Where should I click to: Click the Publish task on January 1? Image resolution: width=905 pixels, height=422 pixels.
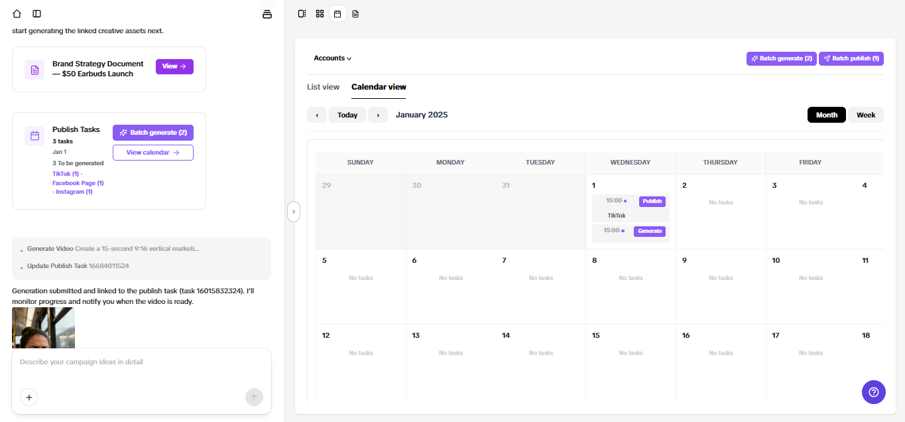pyautogui.click(x=630, y=208)
